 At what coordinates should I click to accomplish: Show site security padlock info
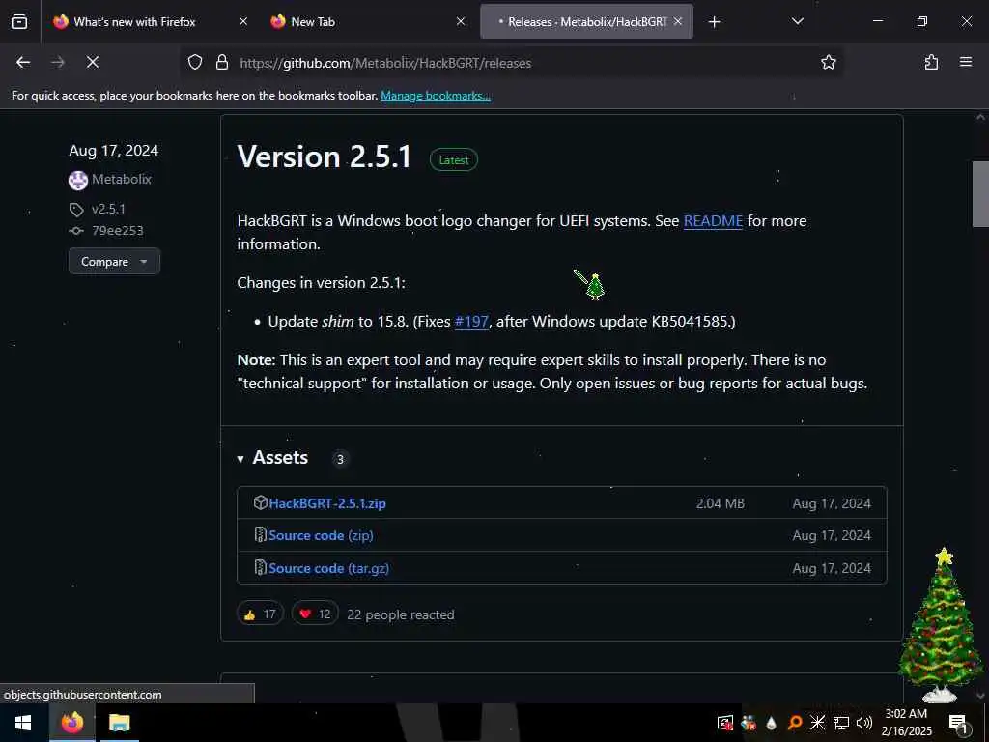point(221,62)
